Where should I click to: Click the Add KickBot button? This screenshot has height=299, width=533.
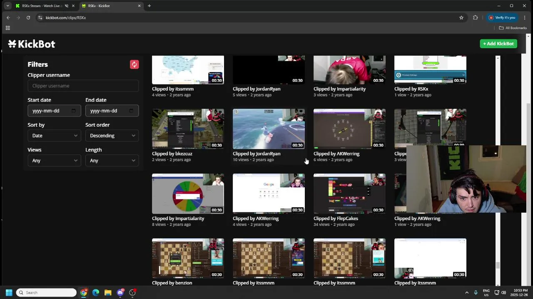point(498,44)
